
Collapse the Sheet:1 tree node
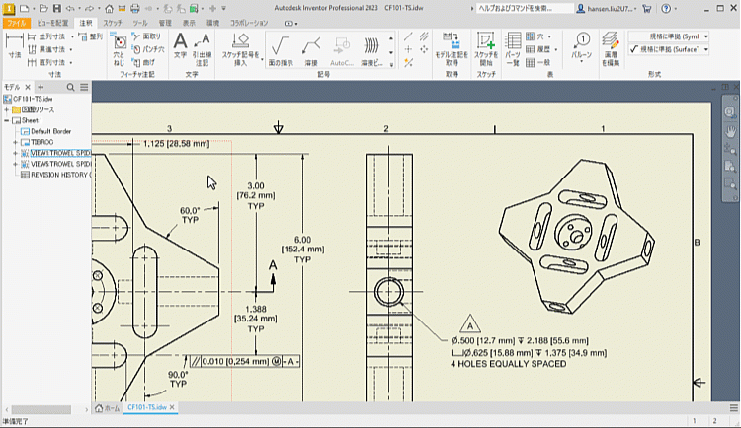coord(7,120)
